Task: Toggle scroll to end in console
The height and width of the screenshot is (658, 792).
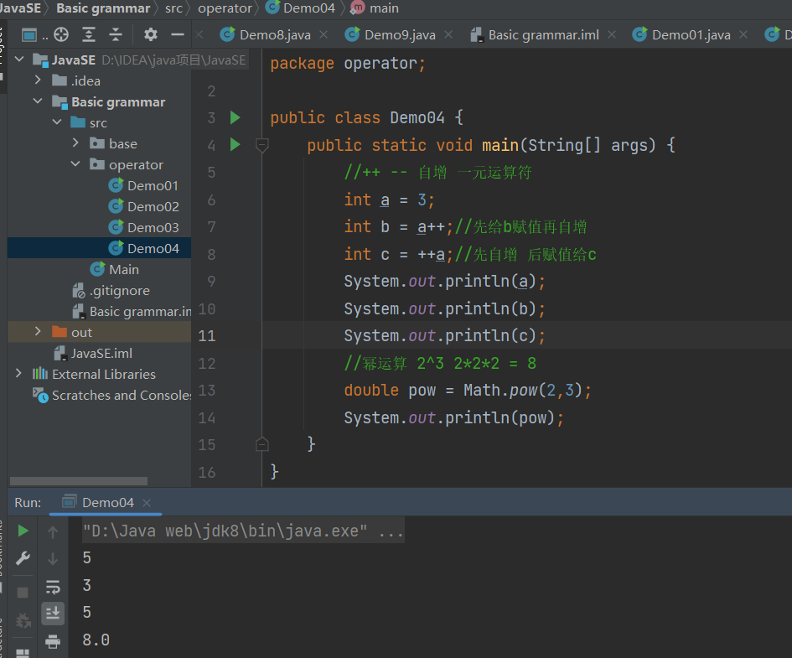Action: pos(53,614)
